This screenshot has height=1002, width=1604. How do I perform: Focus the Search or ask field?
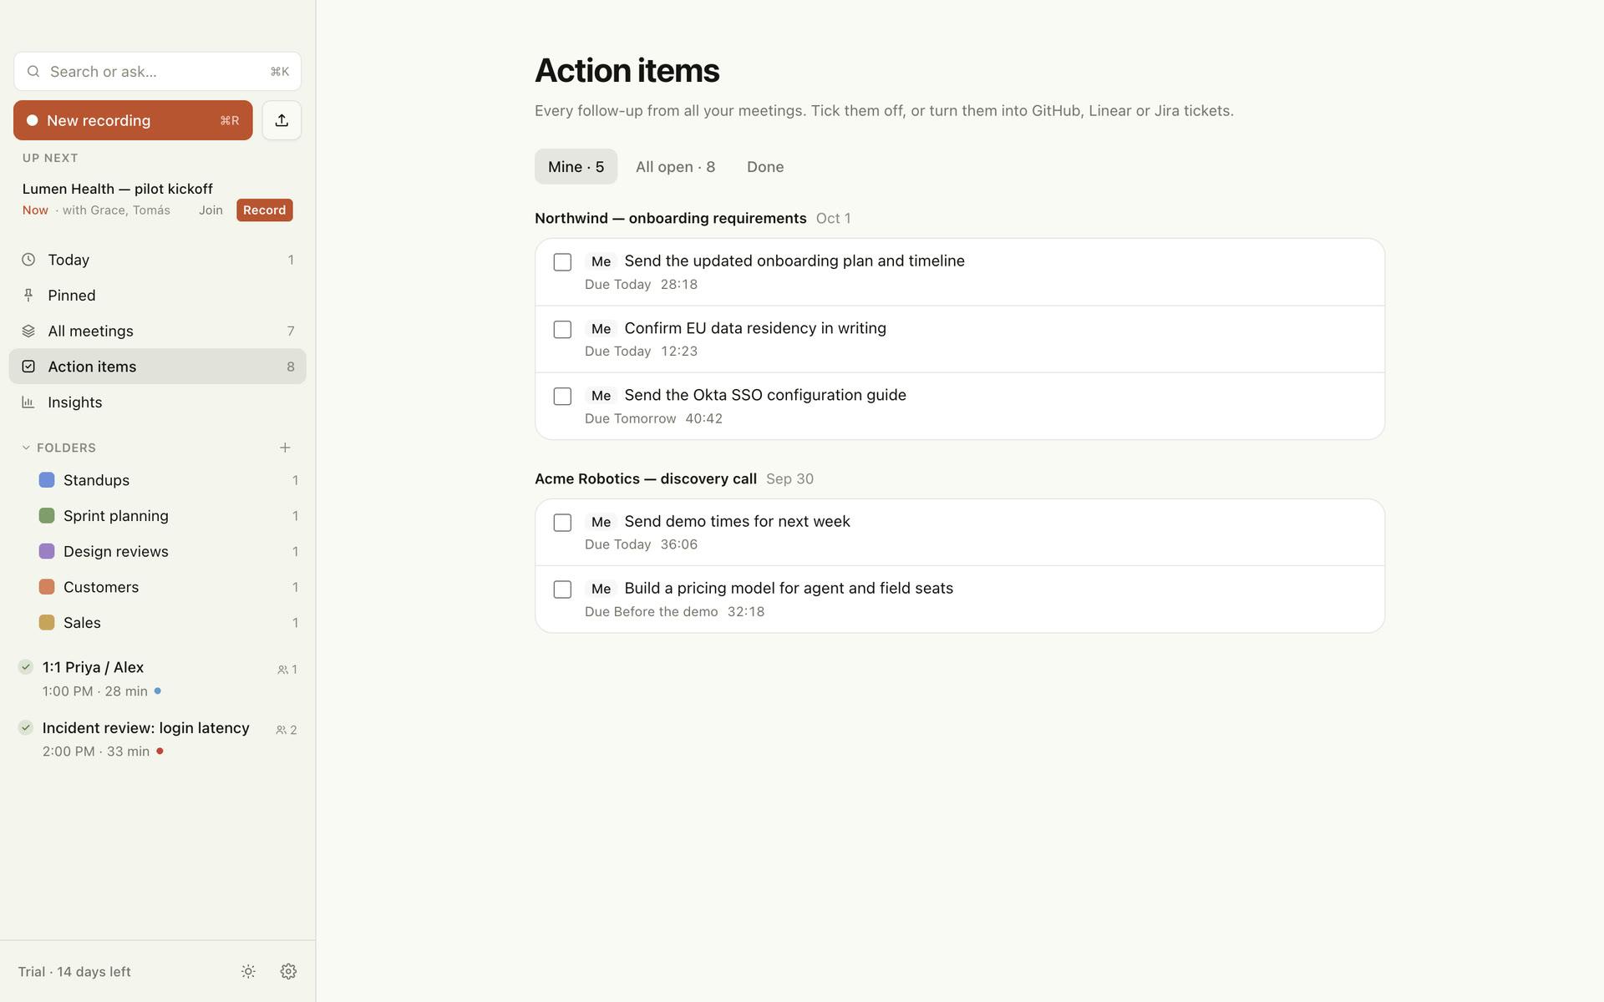pos(157,72)
